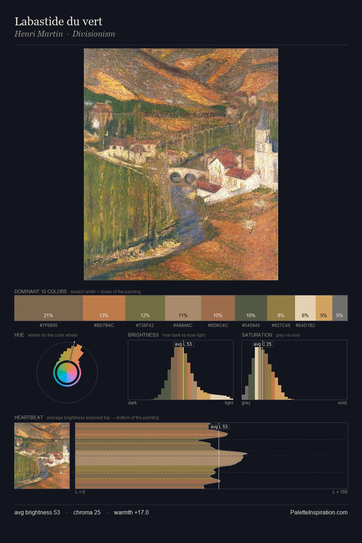Click the 'avg L 53' label in Brightness histogram

(183, 344)
